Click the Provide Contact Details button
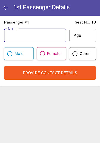100x143 pixels. (x=50, y=73)
